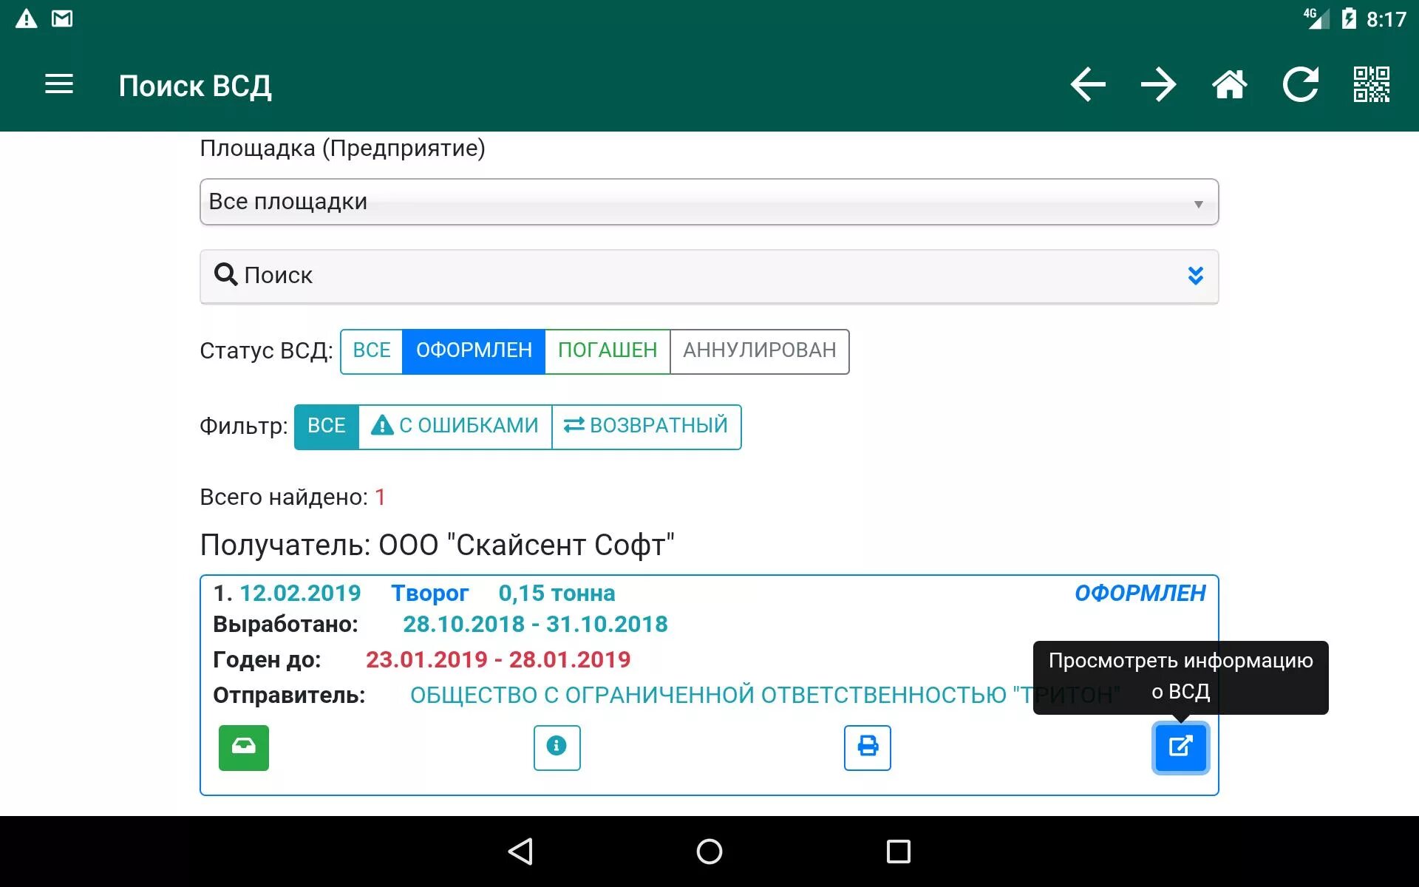
Task: Choose ОФОРМЛЕН status option
Action: coord(474,351)
